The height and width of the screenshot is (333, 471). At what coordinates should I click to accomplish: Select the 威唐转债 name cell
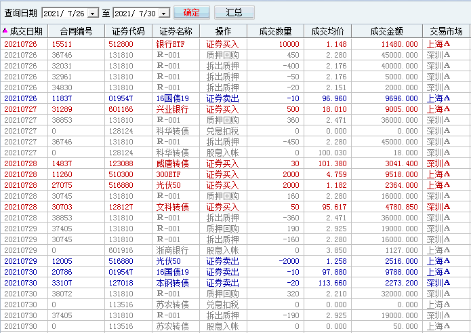[172, 163]
